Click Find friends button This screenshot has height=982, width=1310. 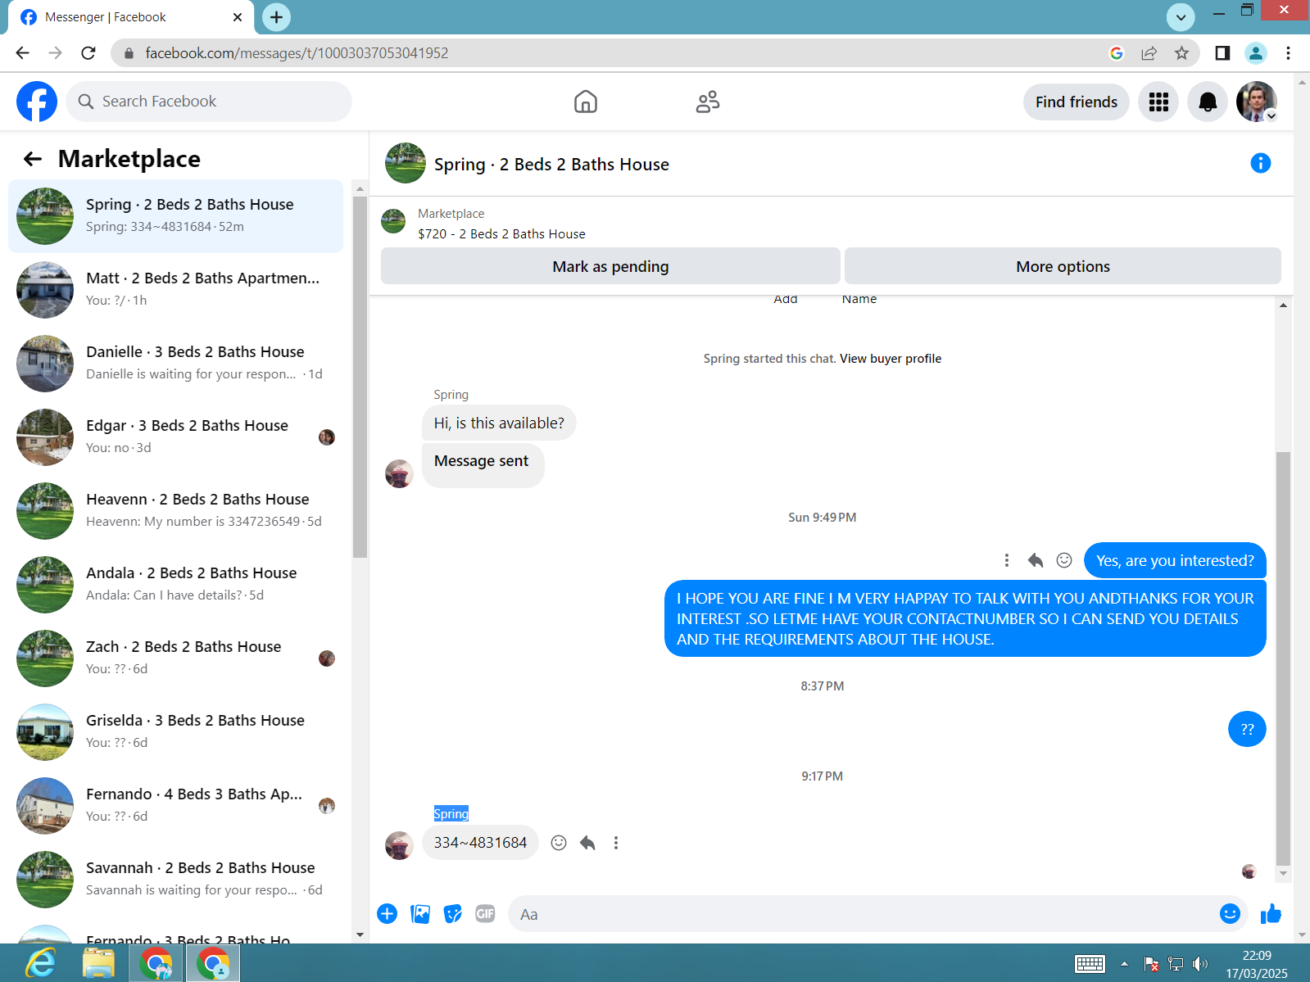coord(1077,102)
